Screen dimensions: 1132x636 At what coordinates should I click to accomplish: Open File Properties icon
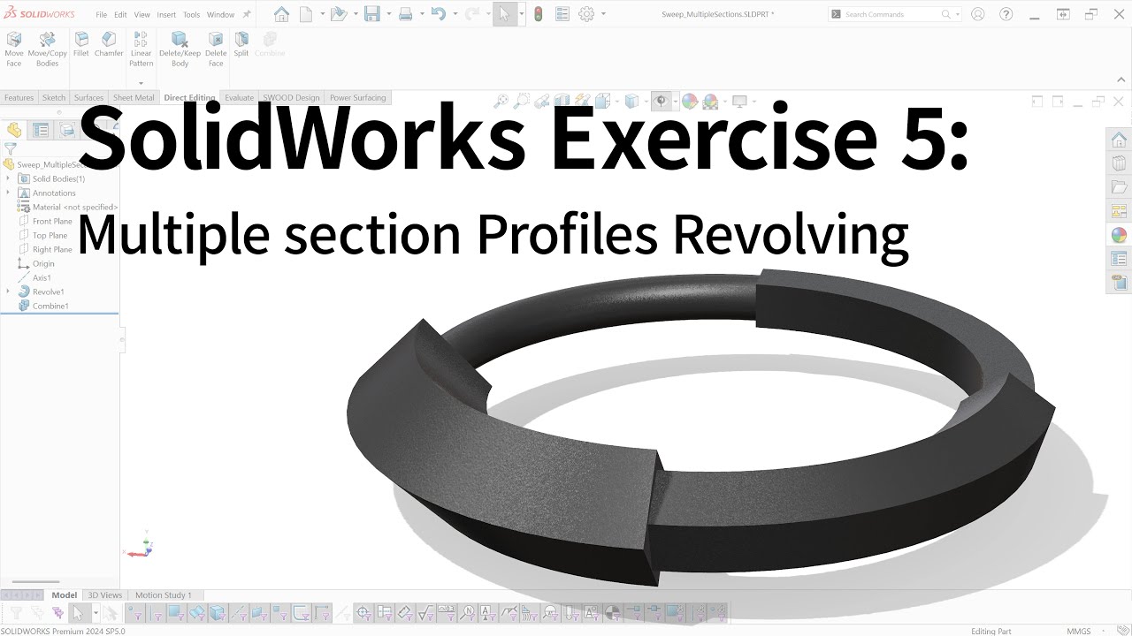[562, 14]
